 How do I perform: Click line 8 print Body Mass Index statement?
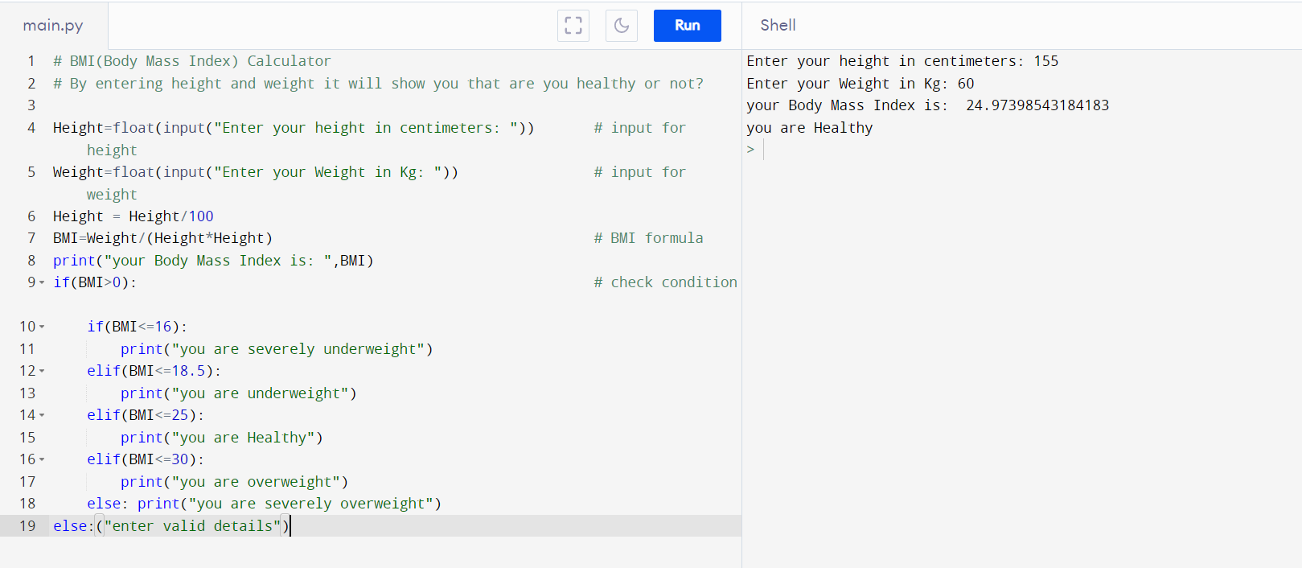click(x=213, y=261)
